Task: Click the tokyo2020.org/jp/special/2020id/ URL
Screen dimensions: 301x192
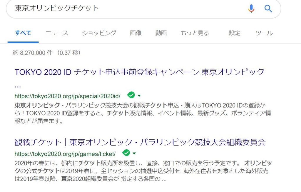Action: pos(68,96)
